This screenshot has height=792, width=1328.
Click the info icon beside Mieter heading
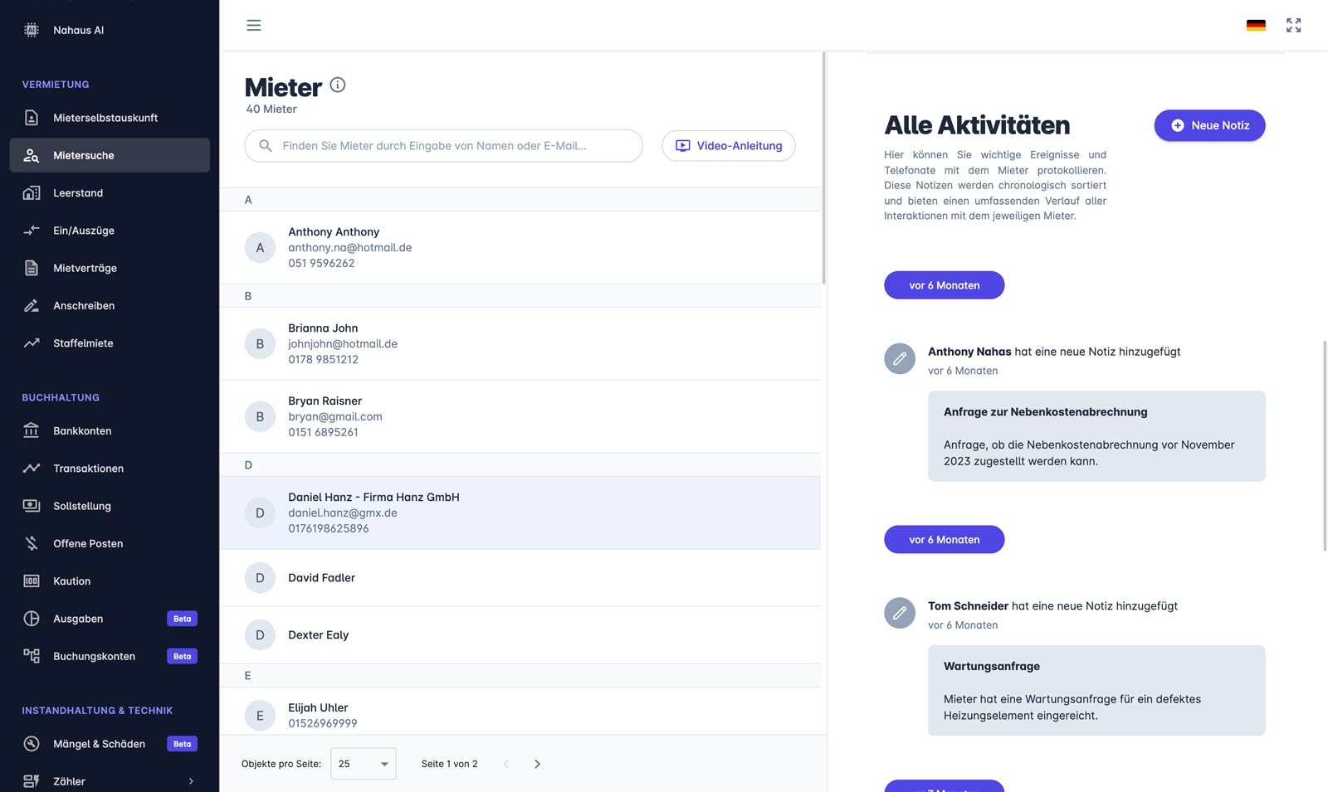338,85
